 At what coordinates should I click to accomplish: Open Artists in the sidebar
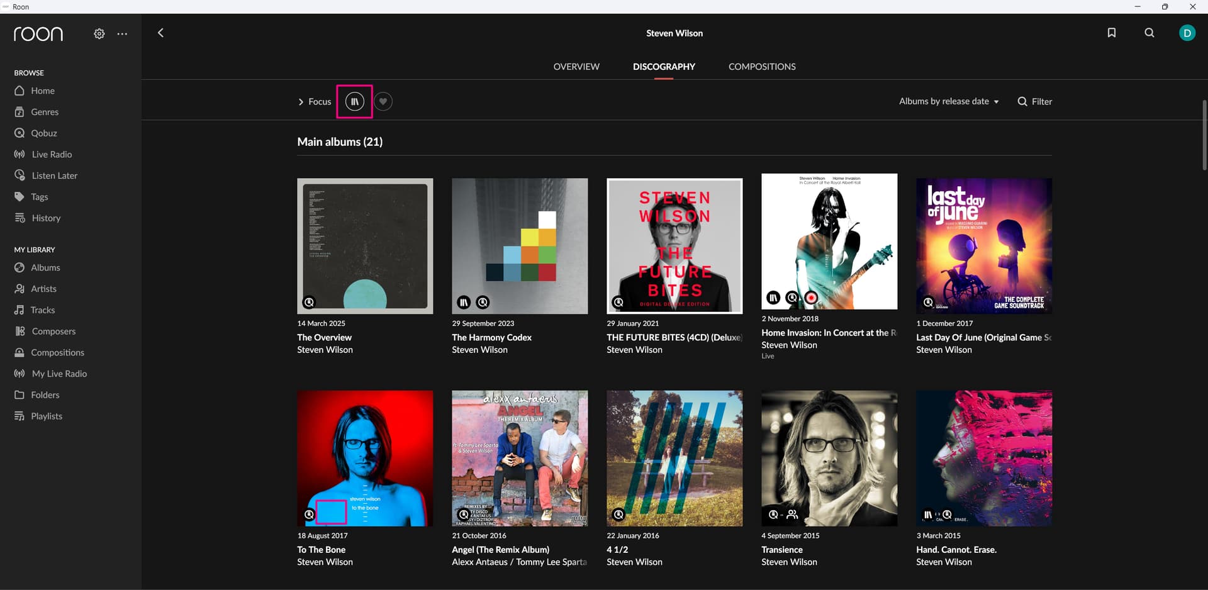click(x=43, y=289)
